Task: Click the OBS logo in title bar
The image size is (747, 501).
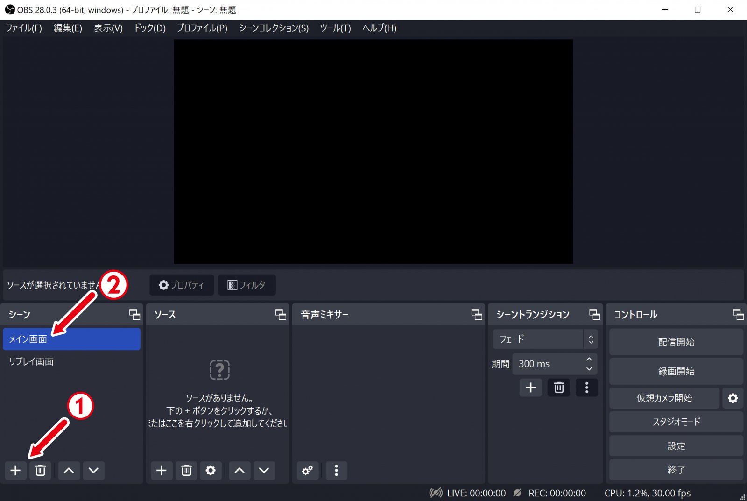Action: pos(9,9)
